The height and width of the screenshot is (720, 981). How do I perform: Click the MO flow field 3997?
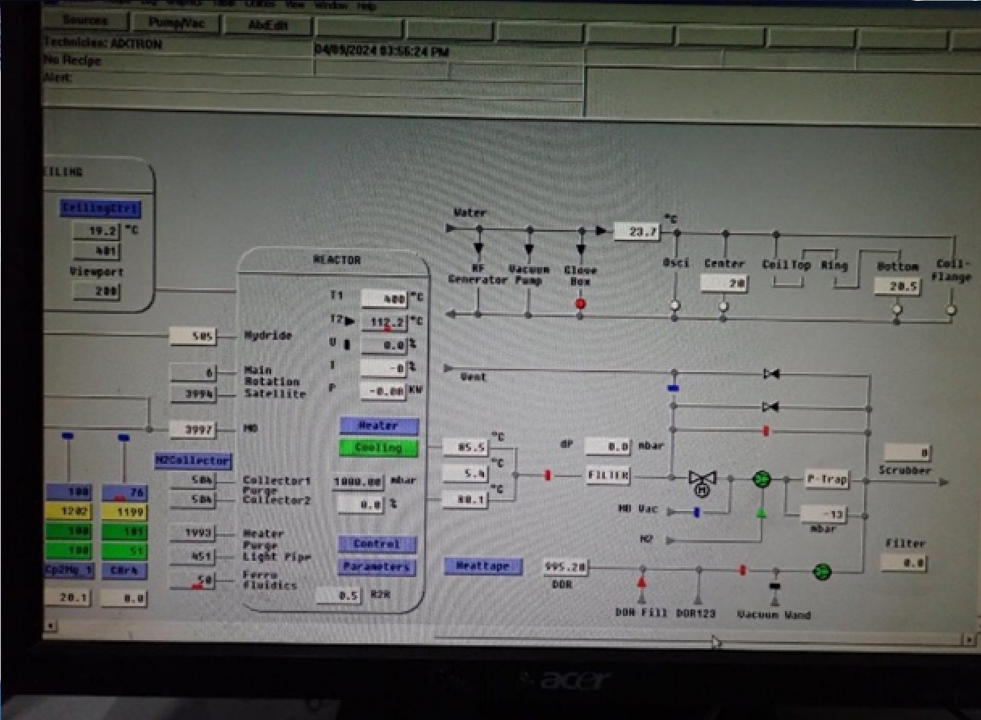193,429
